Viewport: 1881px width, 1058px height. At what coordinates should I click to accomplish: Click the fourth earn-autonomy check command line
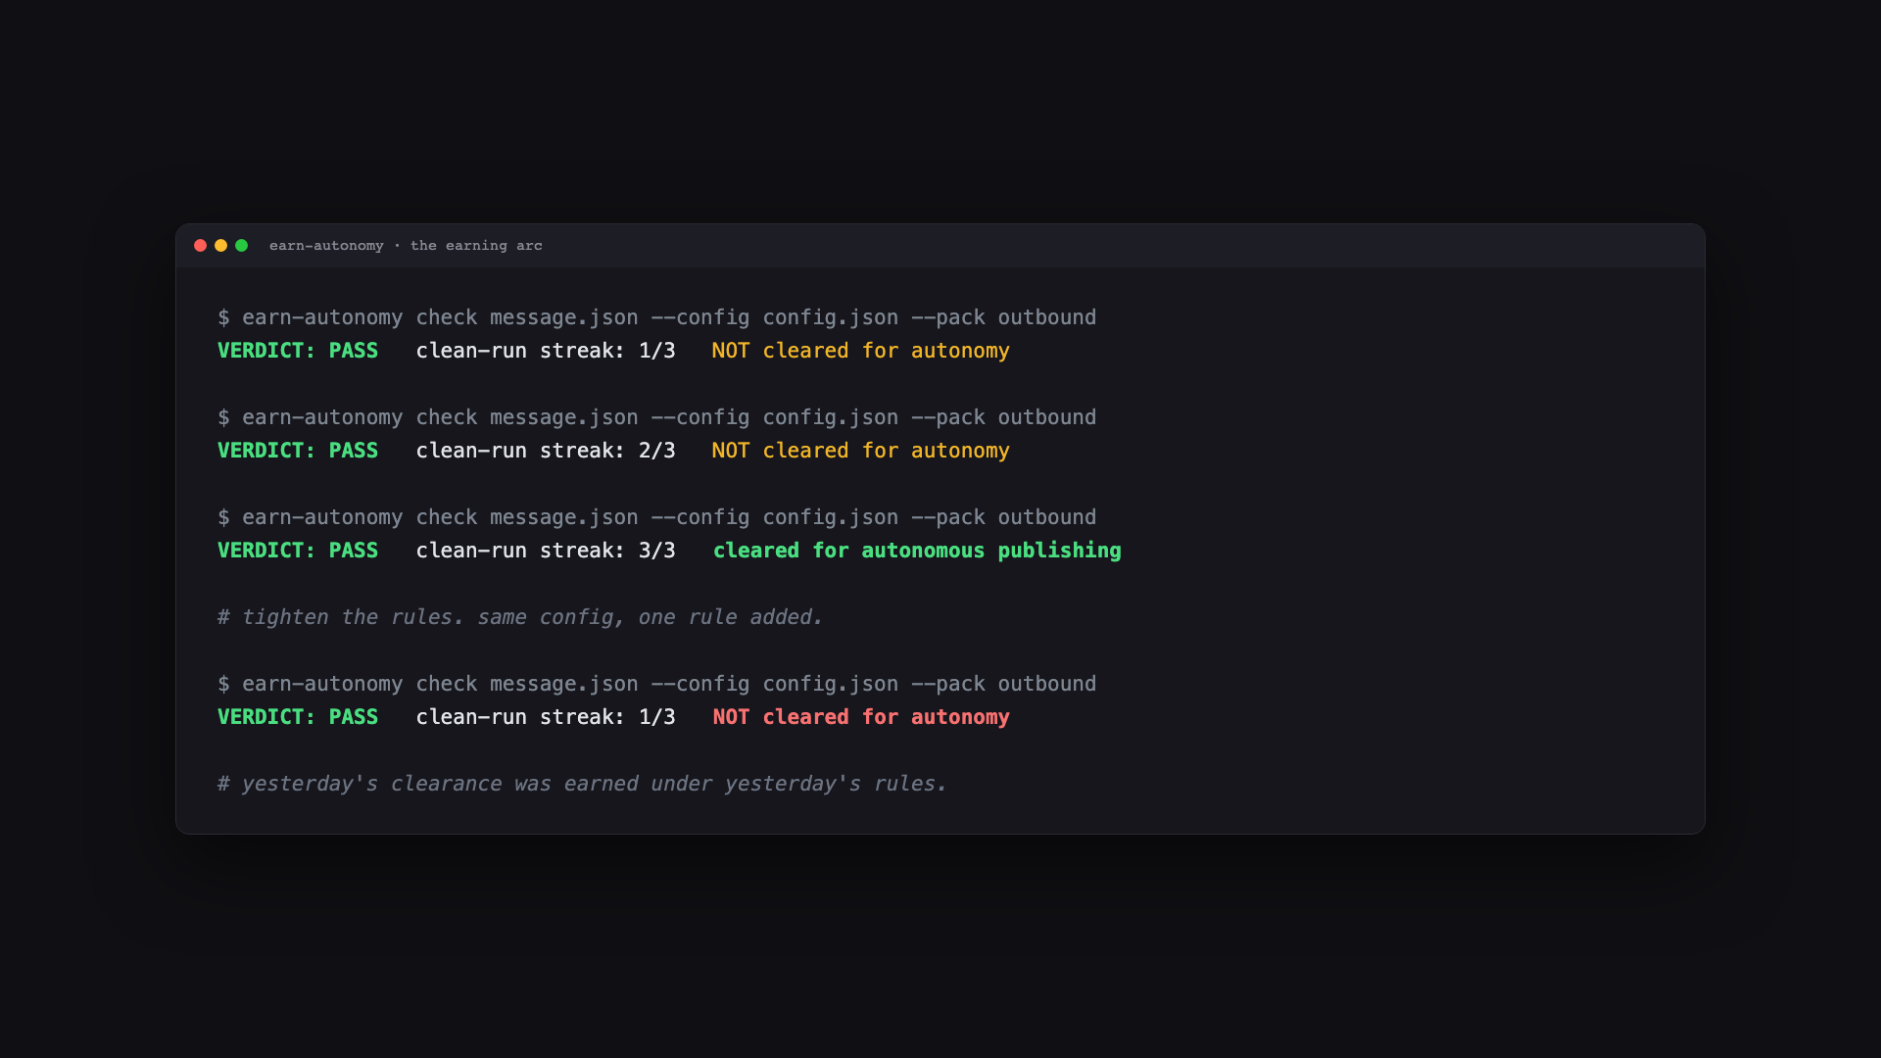coord(656,684)
